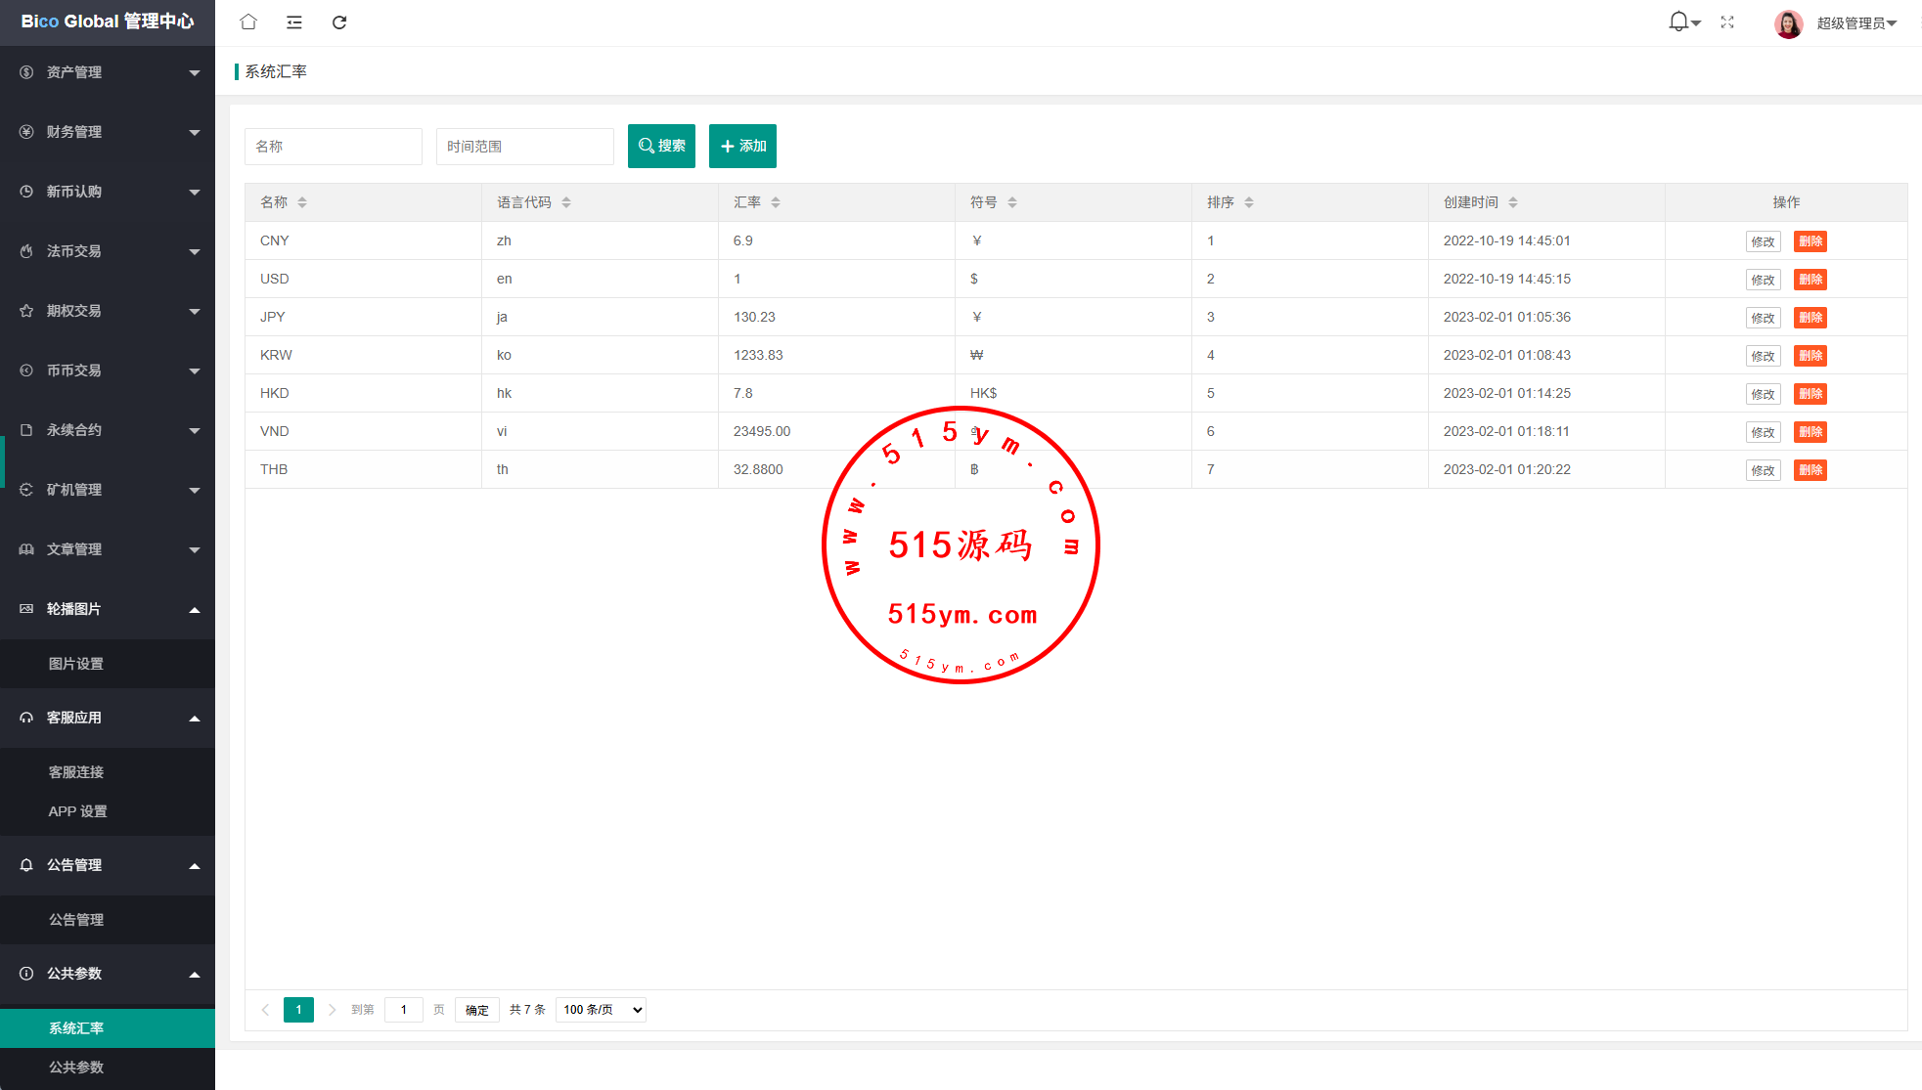The image size is (1922, 1090).
Task: Click 修改 button for the CNY row
Action: click(1763, 241)
